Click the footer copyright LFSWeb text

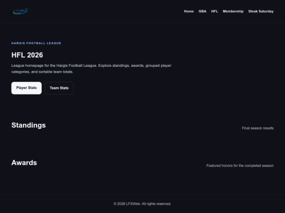142,204
